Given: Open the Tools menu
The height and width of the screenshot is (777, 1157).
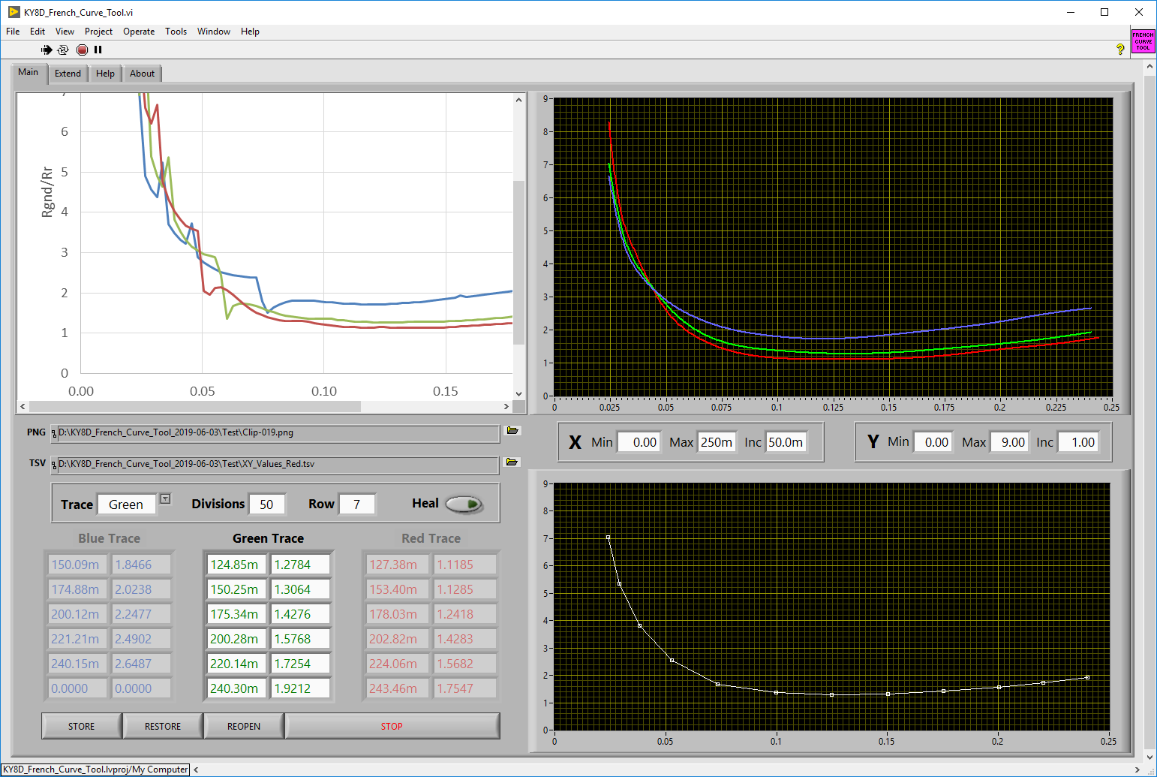Looking at the screenshot, I should [176, 32].
